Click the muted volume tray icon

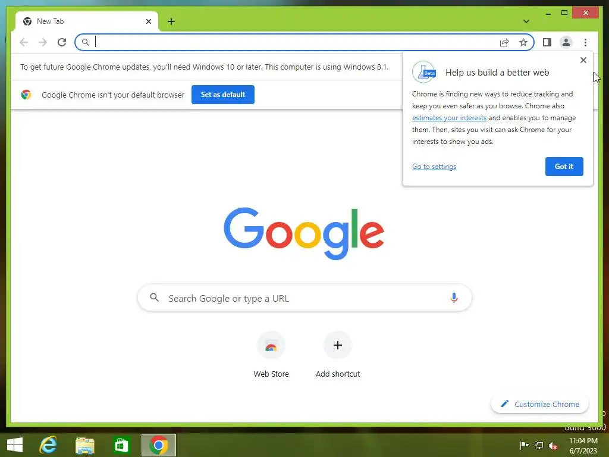553,445
